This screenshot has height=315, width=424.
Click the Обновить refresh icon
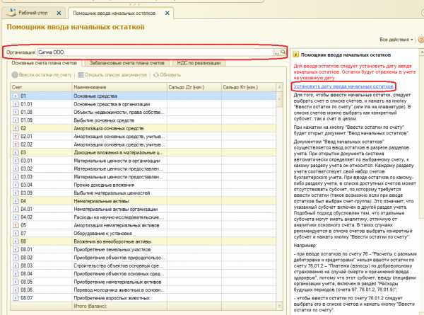point(155,74)
